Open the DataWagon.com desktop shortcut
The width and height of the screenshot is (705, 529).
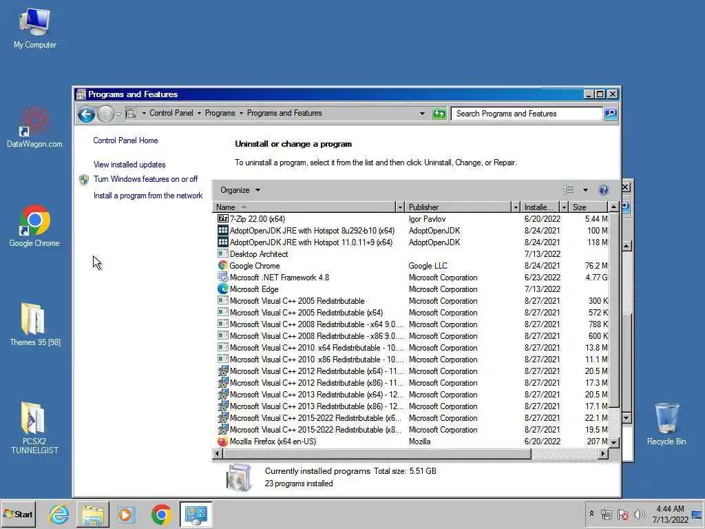pos(34,127)
